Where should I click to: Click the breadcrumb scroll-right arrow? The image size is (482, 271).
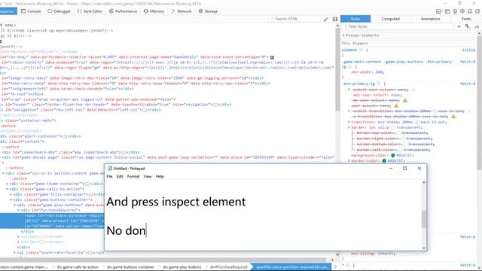coord(335,267)
